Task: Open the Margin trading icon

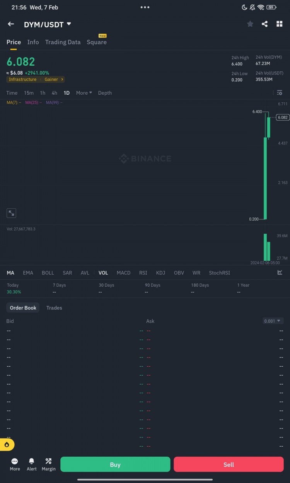Action: point(48,464)
